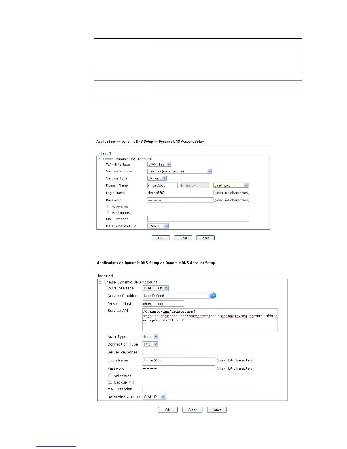Viewport: 347px width, 449px height.
Task: Click Login Name field in dyn.com form
Action: tap(180, 193)
